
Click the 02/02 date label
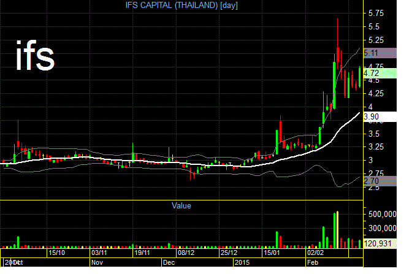pyautogui.click(x=315, y=253)
